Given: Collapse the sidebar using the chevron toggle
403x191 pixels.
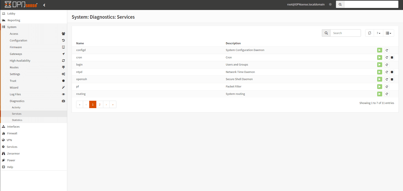Looking at the screenshot, I should [44, 5].
